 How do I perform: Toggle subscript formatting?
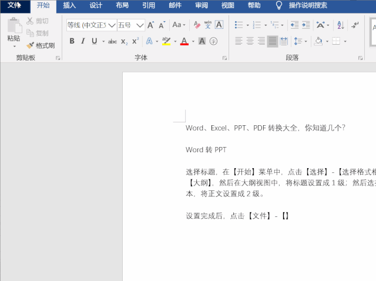[x=124, y=41]
